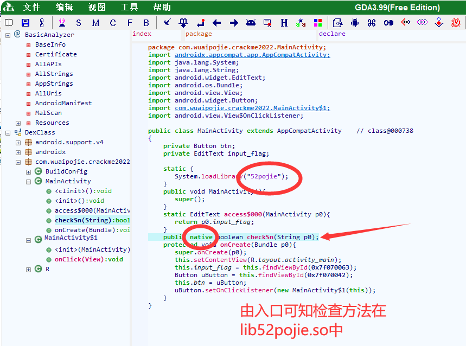
Task: Expand the BuildConfig class node
Action: 29,172
